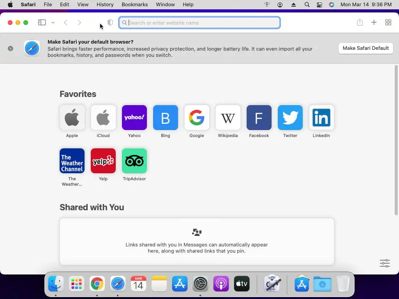The width and height of the screenshot is (399, 299).
Task: Click Safari compass icon in the Dock
Action: click(x=118, y=283)
